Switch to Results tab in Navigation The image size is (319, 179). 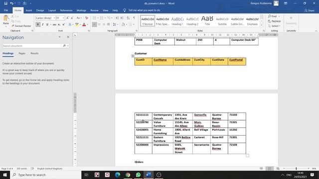(34, 53)
